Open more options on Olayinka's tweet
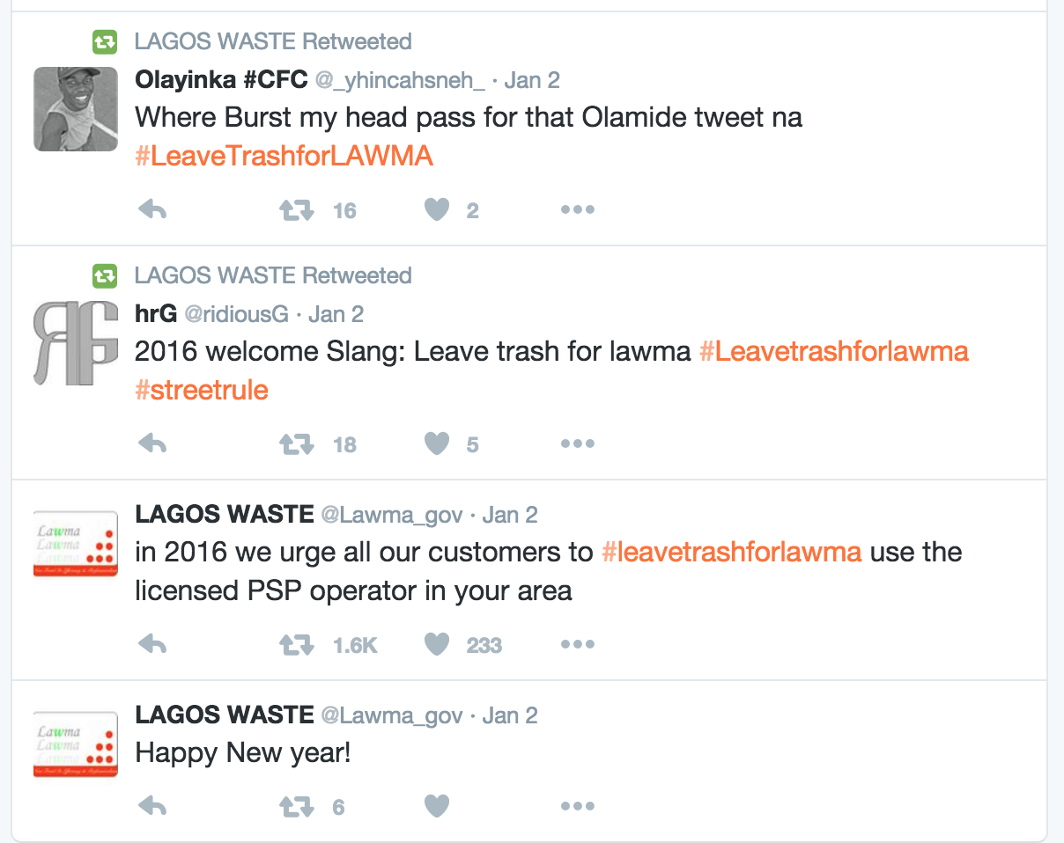 [x=578, y=210]
